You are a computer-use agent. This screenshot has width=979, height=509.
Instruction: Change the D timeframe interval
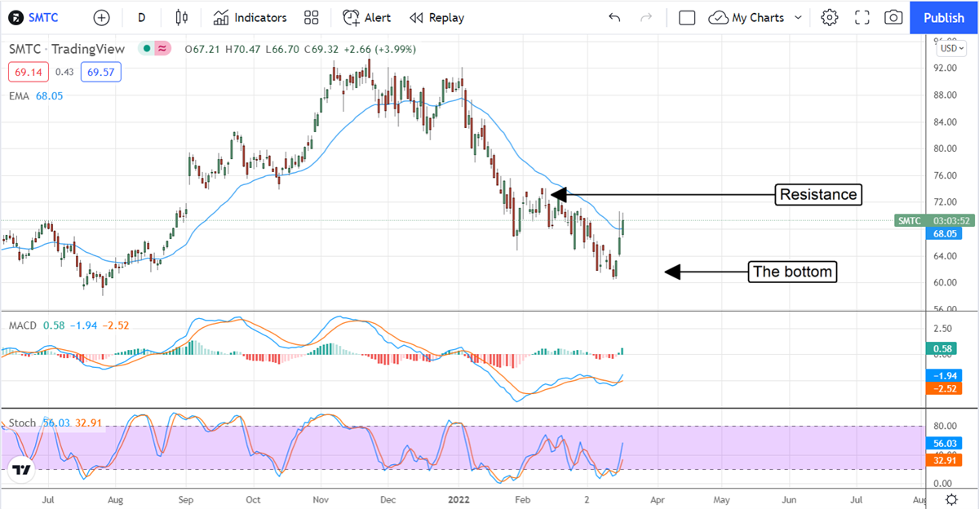(142, 17)
